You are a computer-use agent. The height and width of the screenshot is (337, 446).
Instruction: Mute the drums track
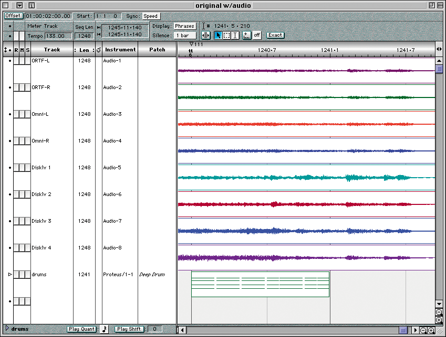22,274
